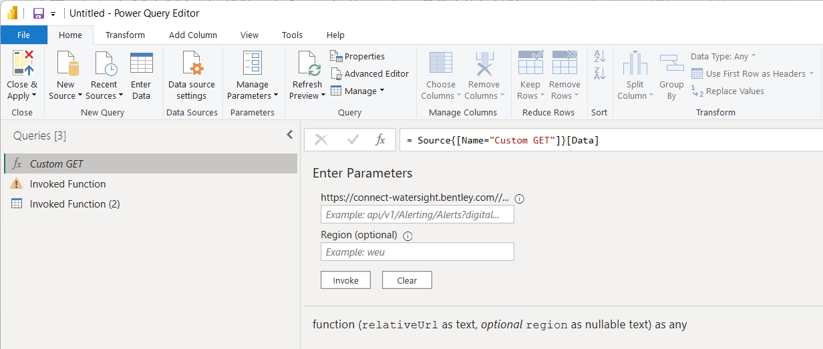Viewport: 823px width, 349px height.
Task: Click the Sort Ascending icon
Action: 599,57
